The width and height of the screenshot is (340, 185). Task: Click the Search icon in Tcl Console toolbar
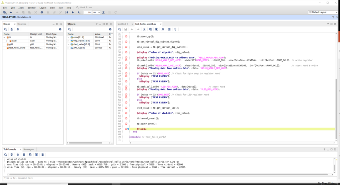coord(5,155)
